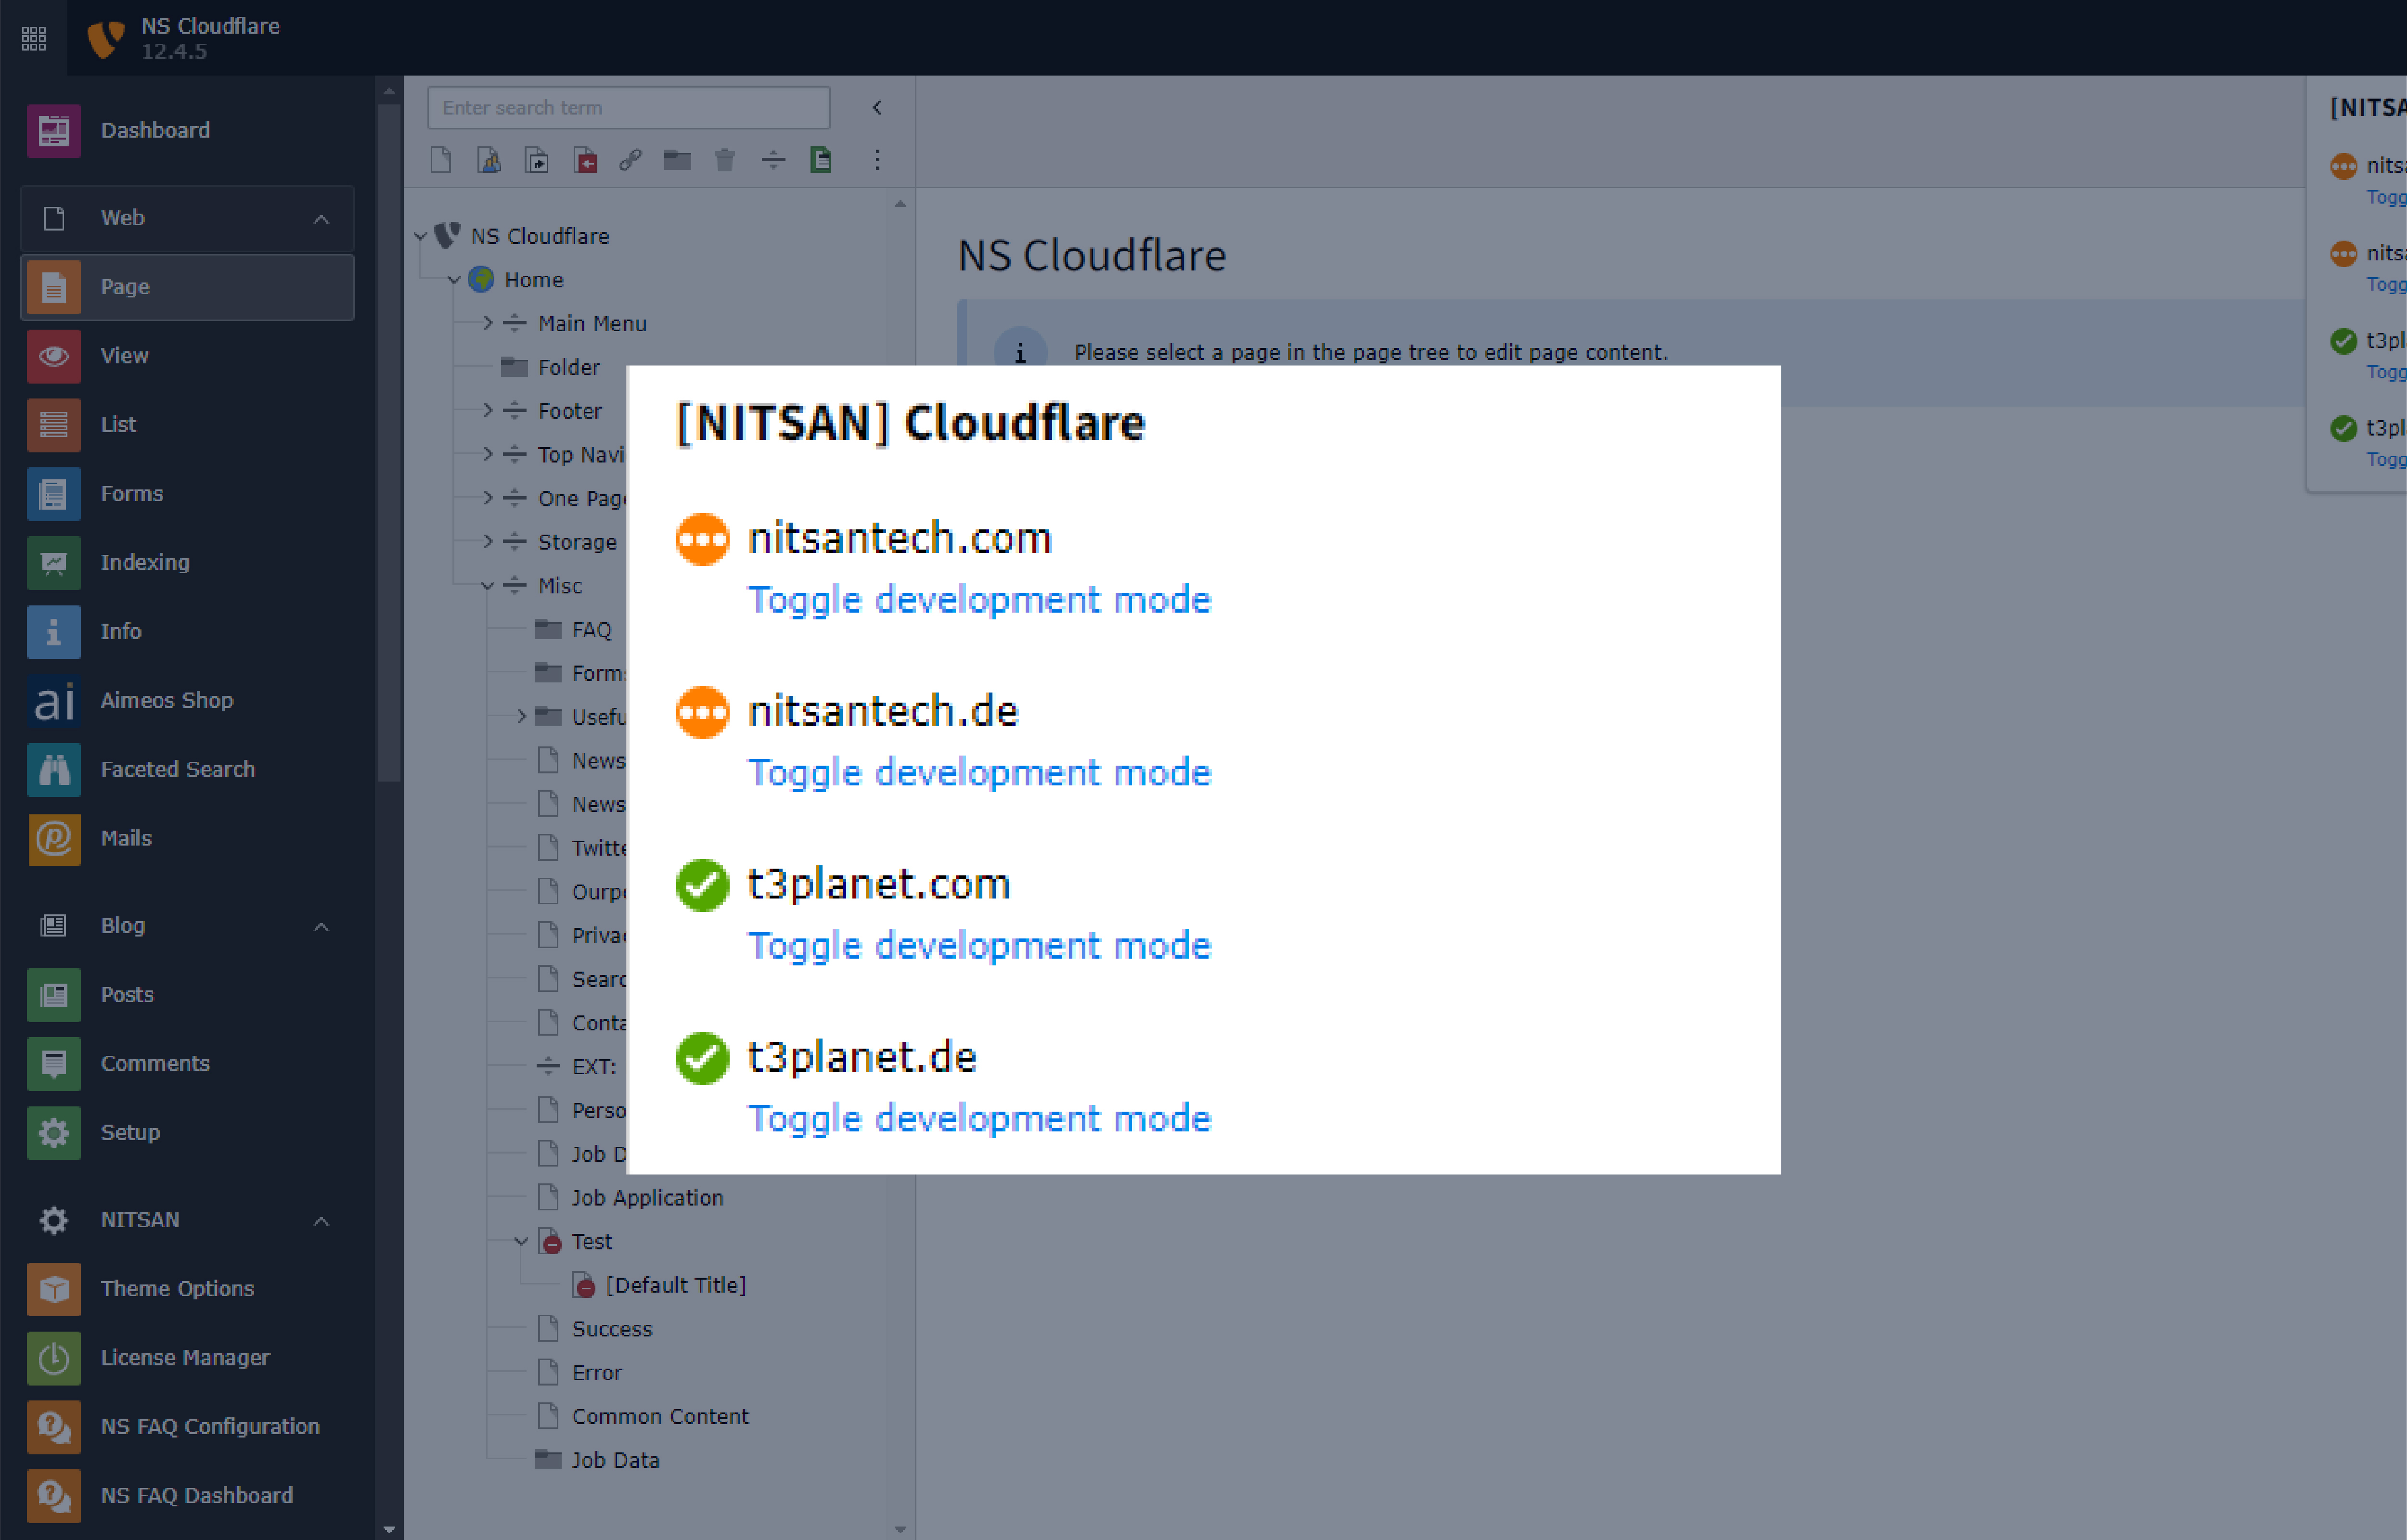Click the page tree search field
2407x1540 pixels.
click(x=628, y=108)
